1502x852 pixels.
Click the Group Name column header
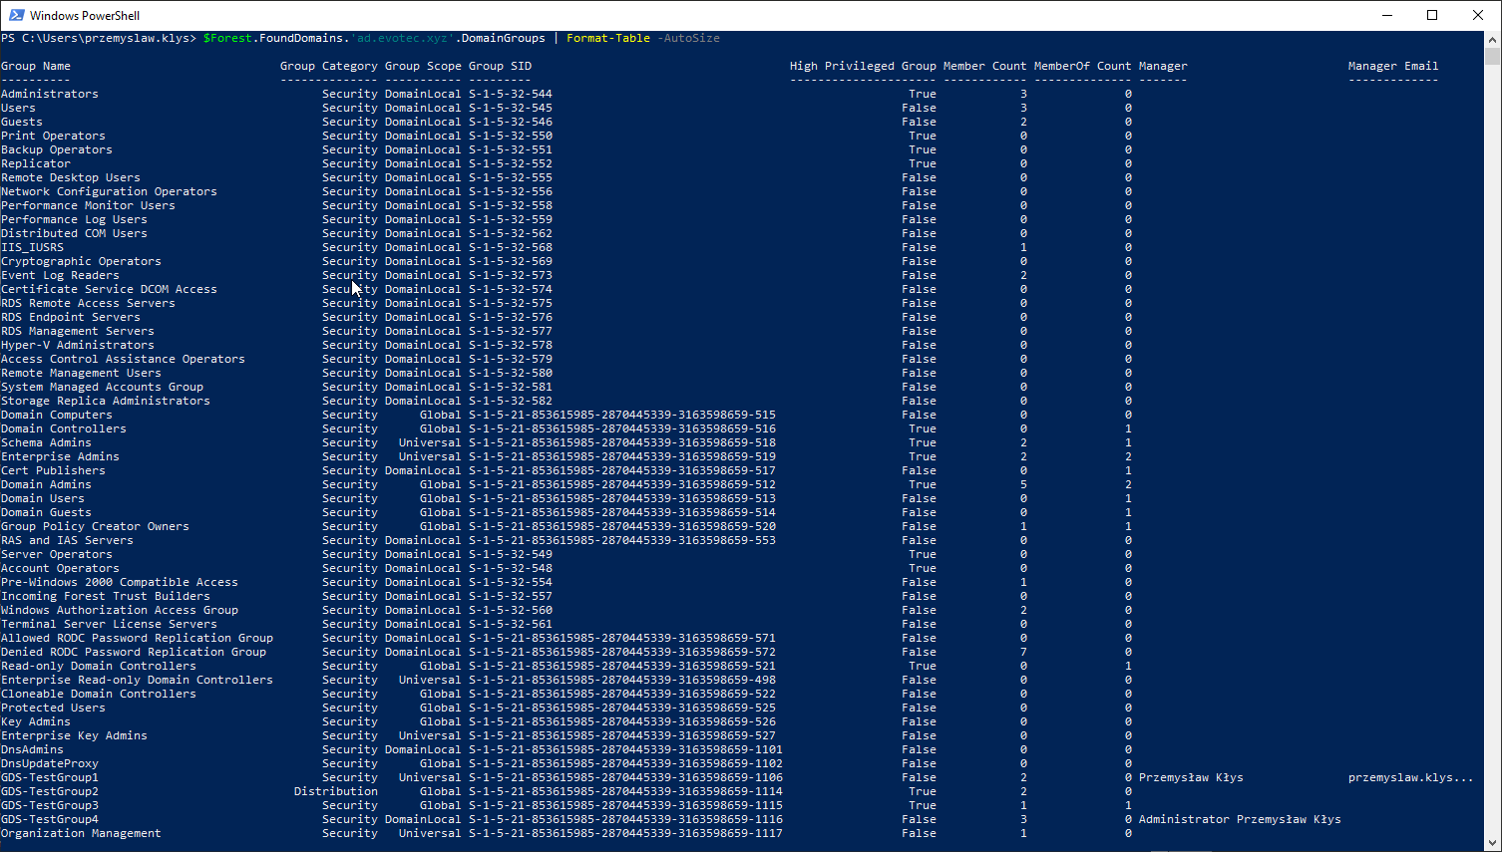coord(35,66)
